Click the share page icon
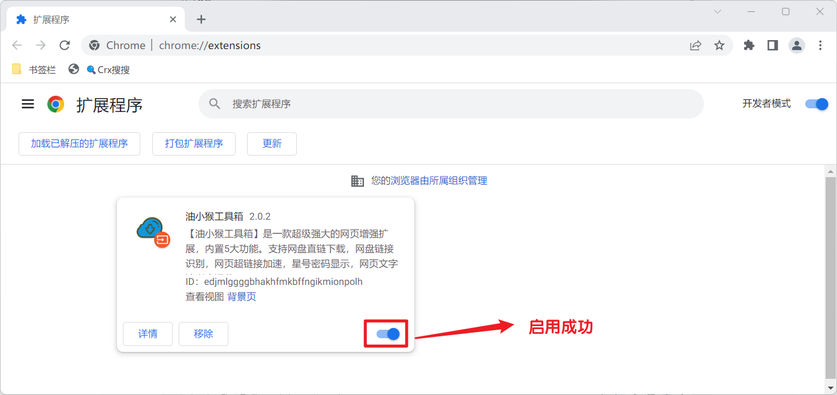This screenshot has height=395, width=837. pyautogui.click(x=696, y=45)
